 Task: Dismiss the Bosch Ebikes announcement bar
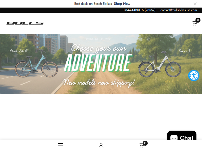[x=195, y=4]
